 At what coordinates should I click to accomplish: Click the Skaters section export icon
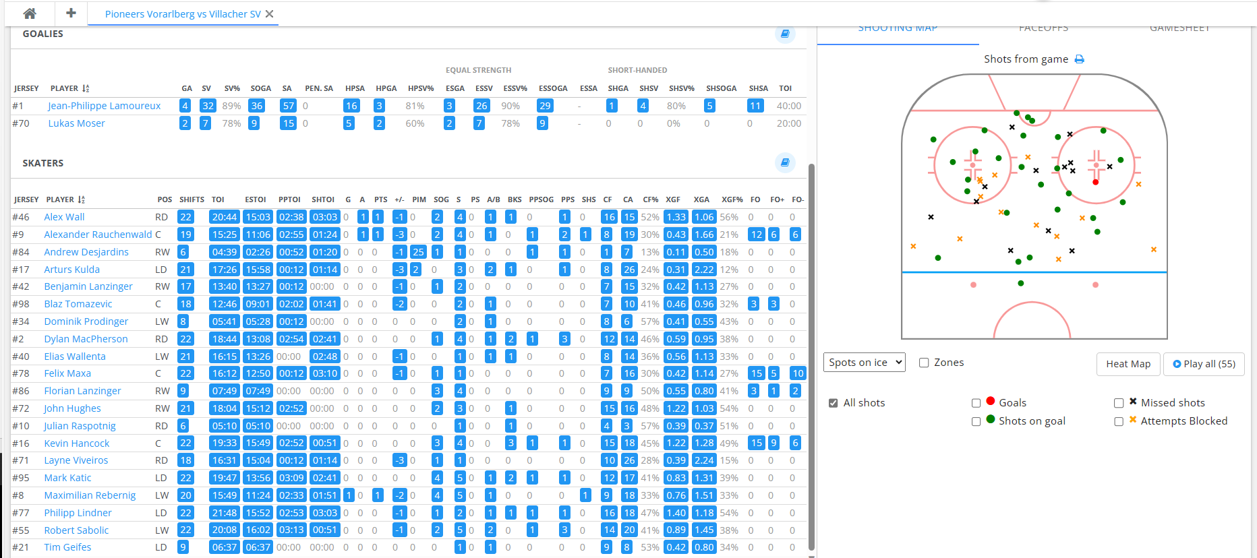785,162
